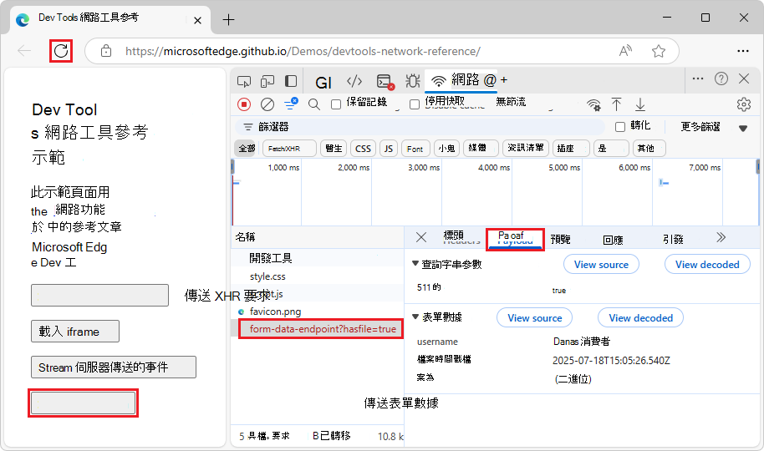The width and height of the screenshot is (764, 451).
Task: View site information via the lock icon
Action: point(106,51)
